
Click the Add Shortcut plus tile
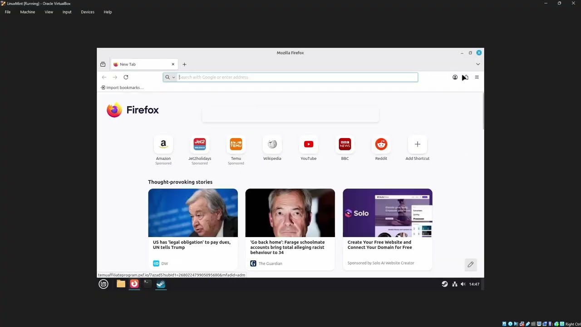pyautogui.click(x=418, y=144)
